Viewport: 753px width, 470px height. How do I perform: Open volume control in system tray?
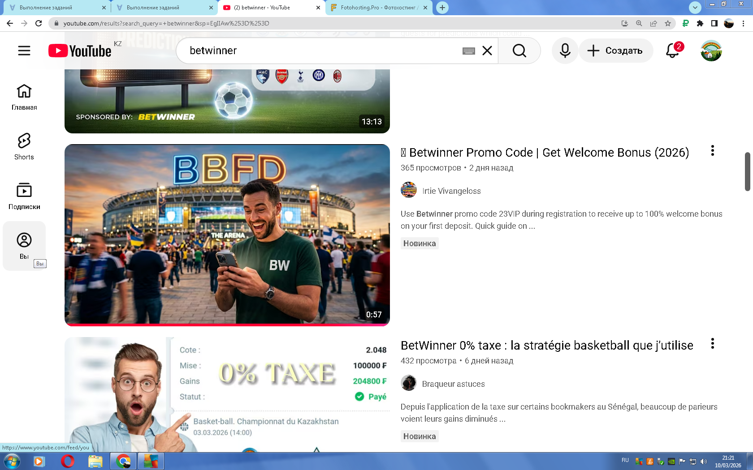point(704,461)
